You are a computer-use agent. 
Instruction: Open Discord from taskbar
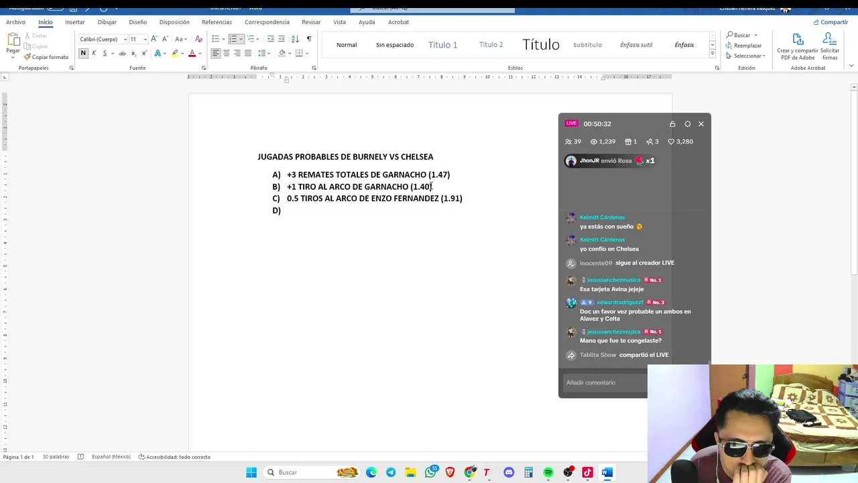click(509, 472)
